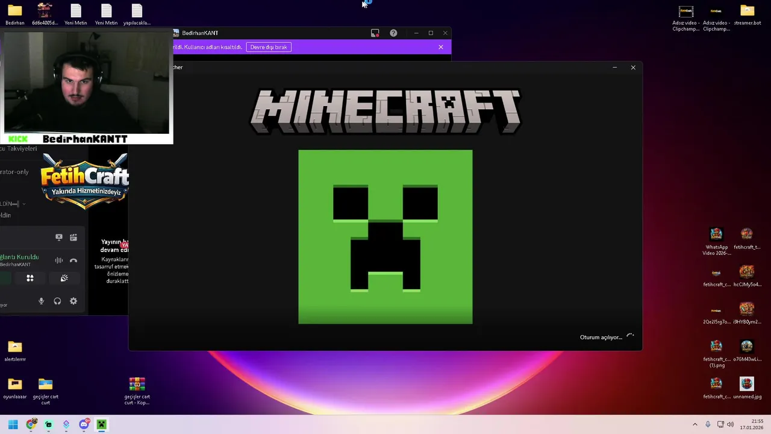Close the Minecraft Launcher window
The height and width of the screenshot is (434, 771).
coord(633,68)
